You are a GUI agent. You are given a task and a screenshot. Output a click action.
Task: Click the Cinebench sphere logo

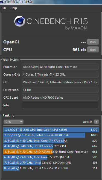pyautogui.click(x=20, y=21)
